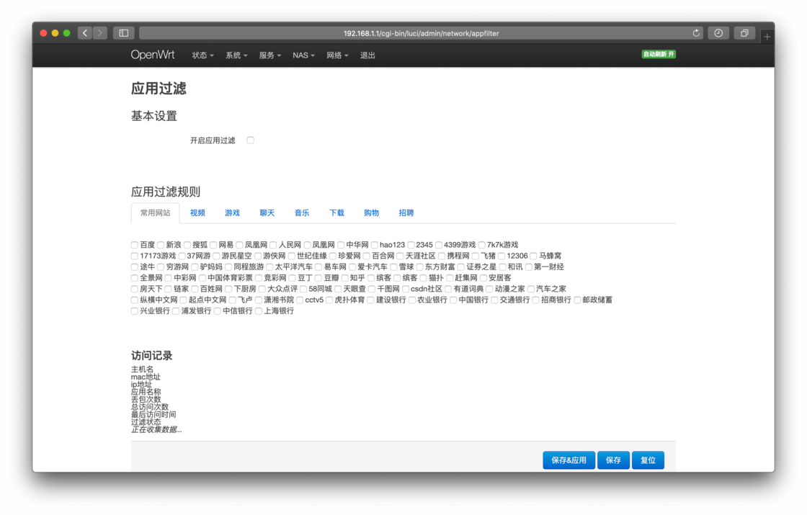
Task: Turn off the 自动刷新 switch
Action: pos(657,53)
